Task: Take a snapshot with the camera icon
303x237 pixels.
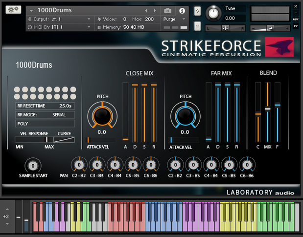Action: 167,11
